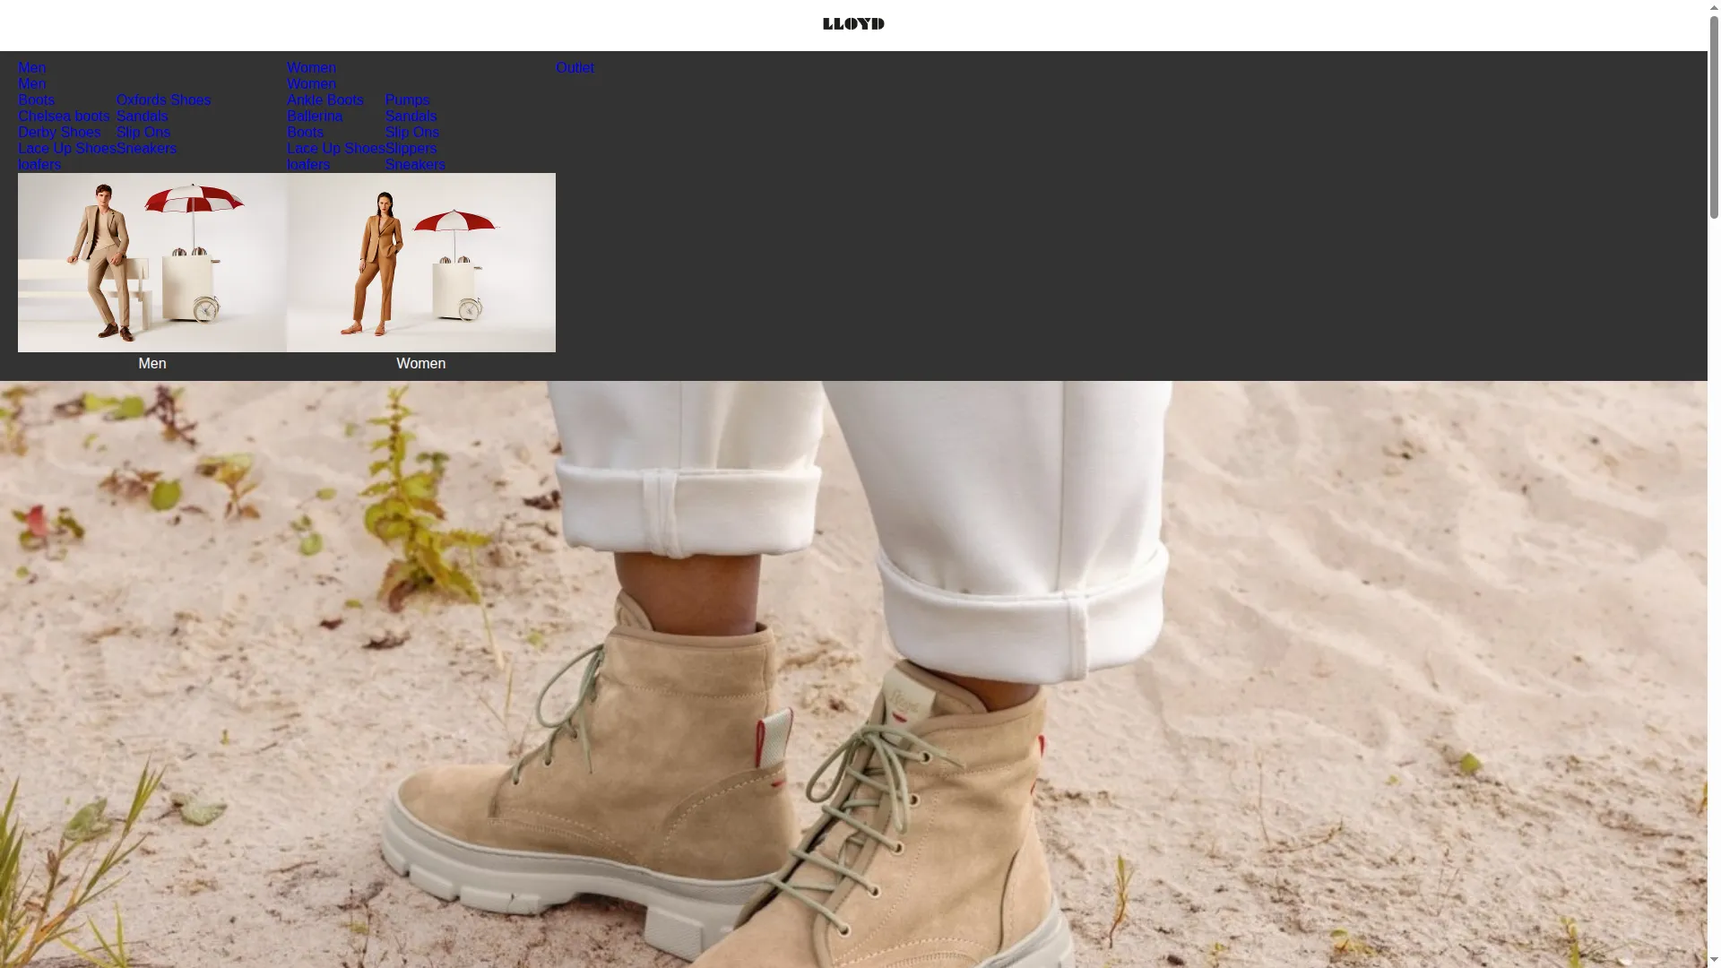Viewport: 1721px width, 968px height.
Task: Select the Ballerina category
Action: 315,117
